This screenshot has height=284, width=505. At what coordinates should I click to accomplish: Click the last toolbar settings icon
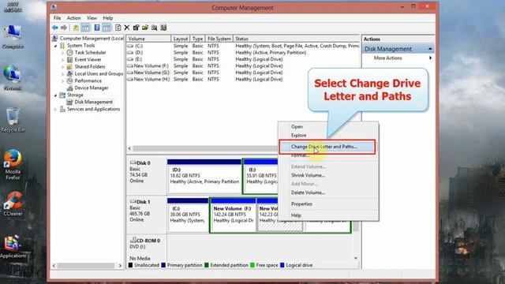163,28
